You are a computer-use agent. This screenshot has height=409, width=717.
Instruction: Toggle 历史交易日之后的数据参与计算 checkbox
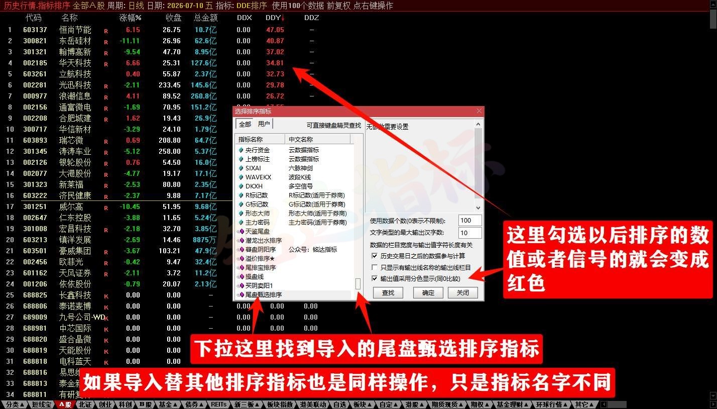point(374,256)
